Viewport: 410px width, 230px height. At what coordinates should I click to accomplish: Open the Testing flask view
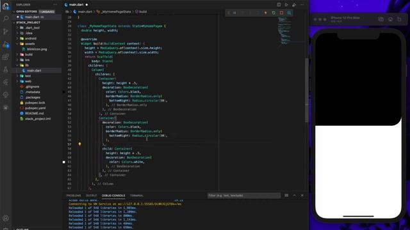point(6,70)
